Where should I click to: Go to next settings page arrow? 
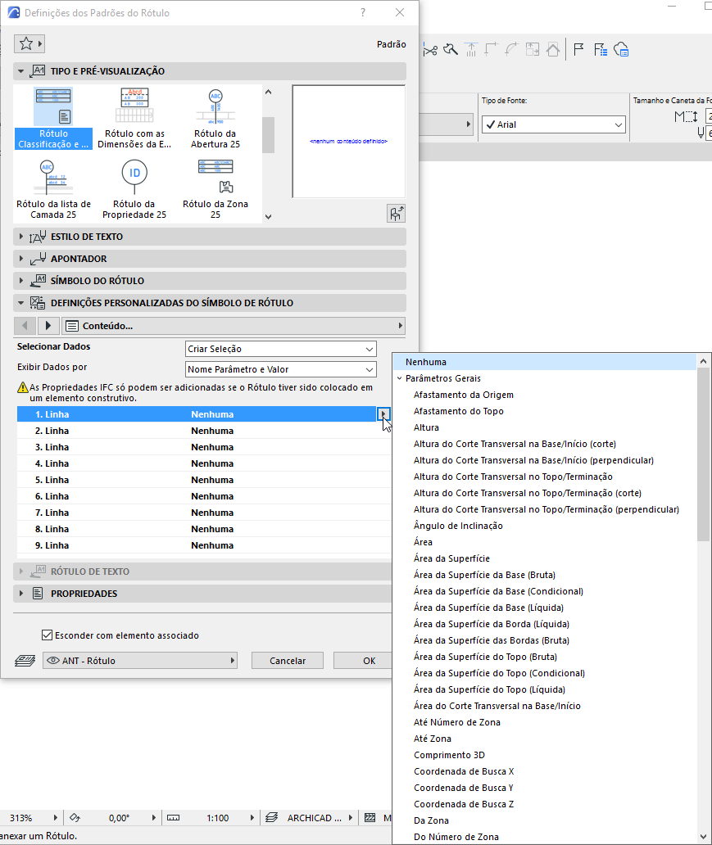click(x=48, y=326)
